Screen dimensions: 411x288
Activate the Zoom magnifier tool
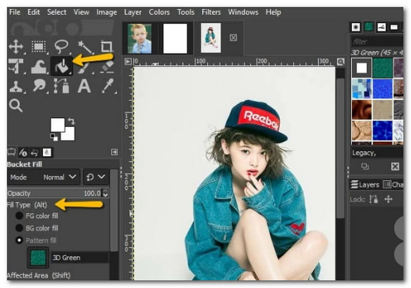coord(15,105)
